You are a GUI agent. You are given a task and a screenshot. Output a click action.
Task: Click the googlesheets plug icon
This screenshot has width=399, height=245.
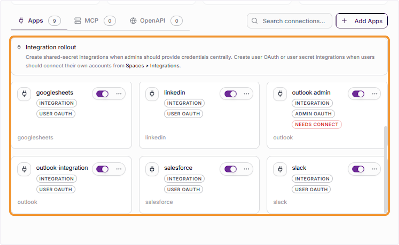[24, 94]
